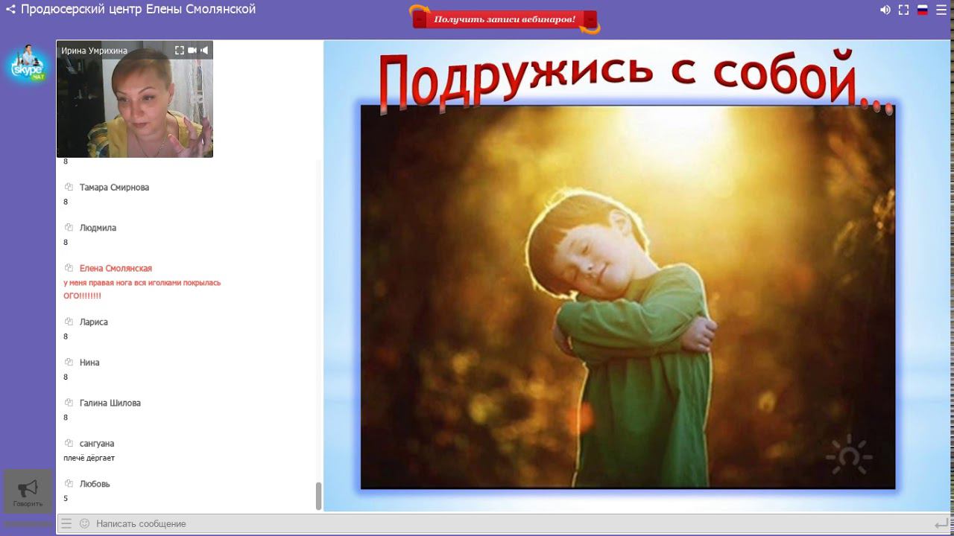The image size is (954, 536).
Task: Enter fullscreen mode from the top bar
Action: [x=903, y=10]
